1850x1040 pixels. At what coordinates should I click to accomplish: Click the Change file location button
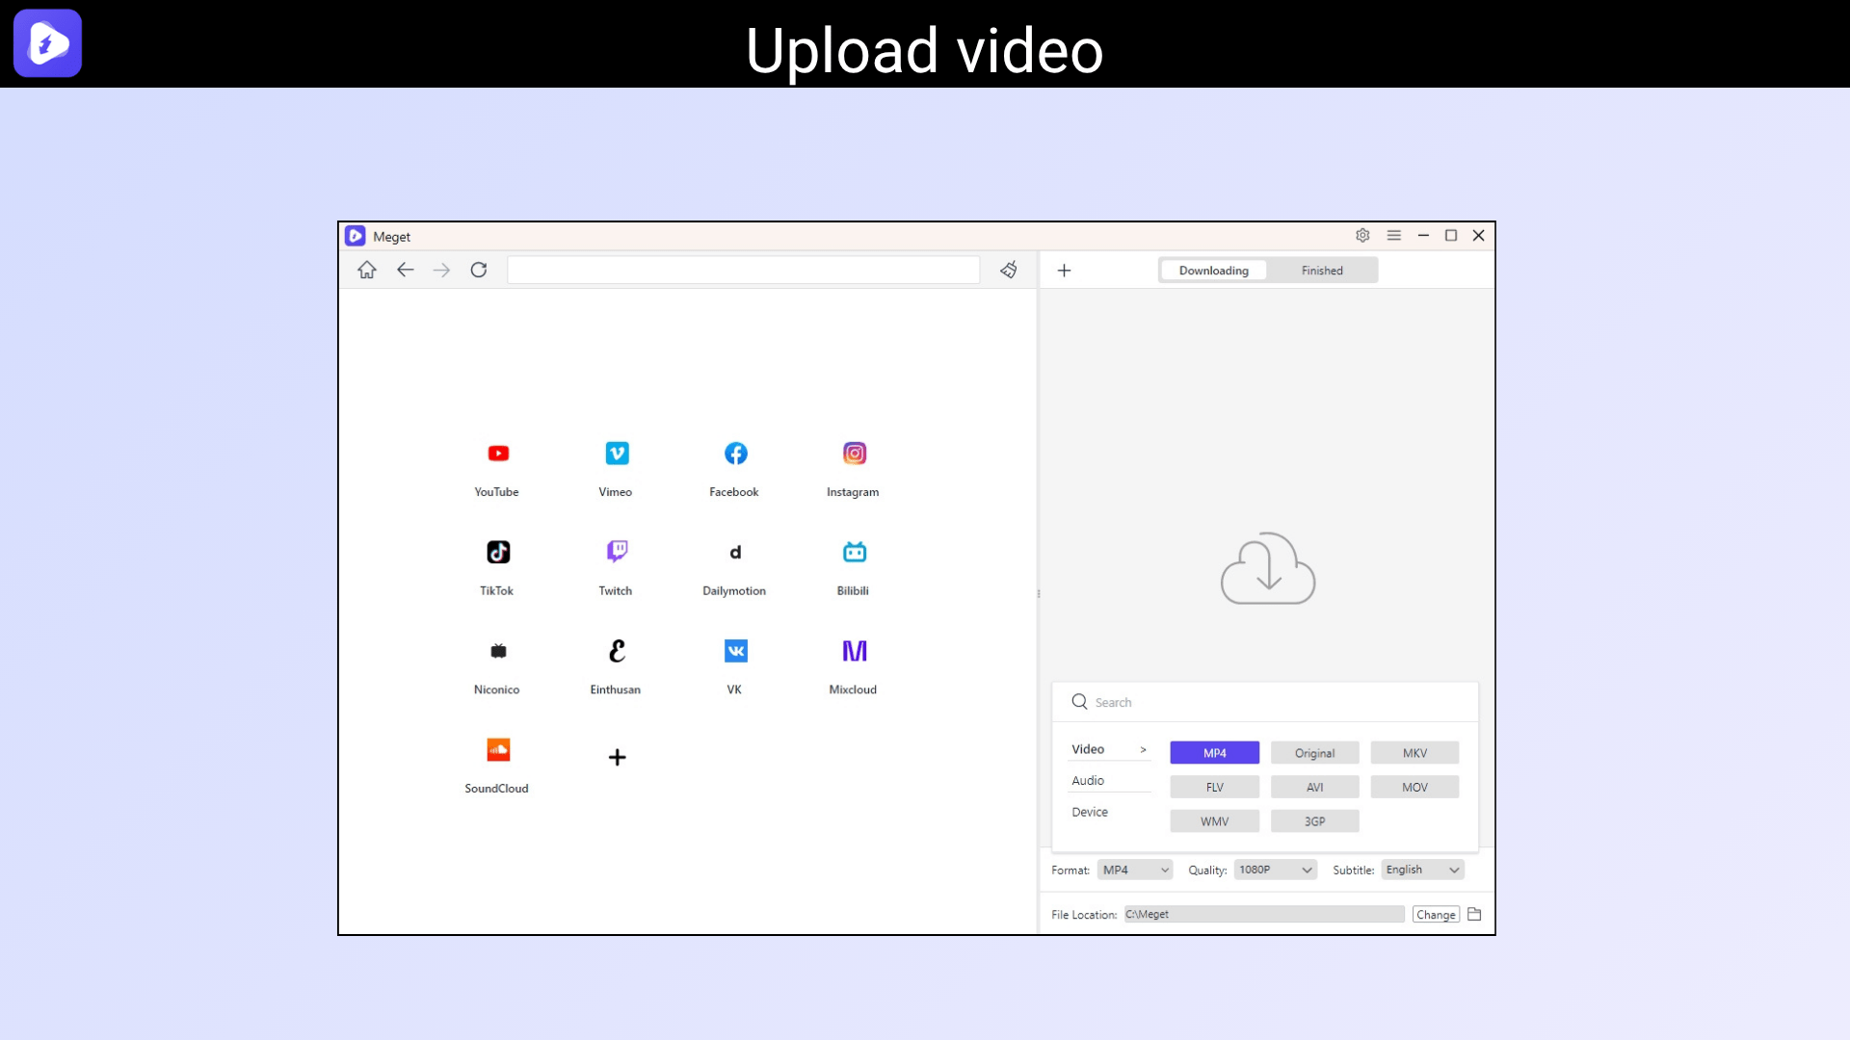[1436, 915]
